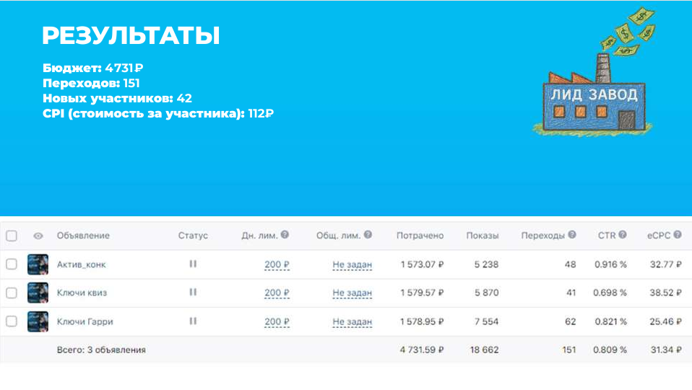The image size is (692, 390).
Task: Open help icon next to Общ. лим.
Action: click(368, 235)
